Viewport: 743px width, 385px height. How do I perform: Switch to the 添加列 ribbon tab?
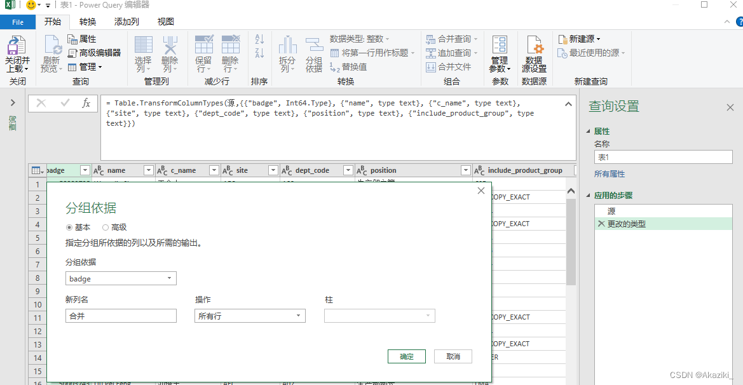coord(125,21)
